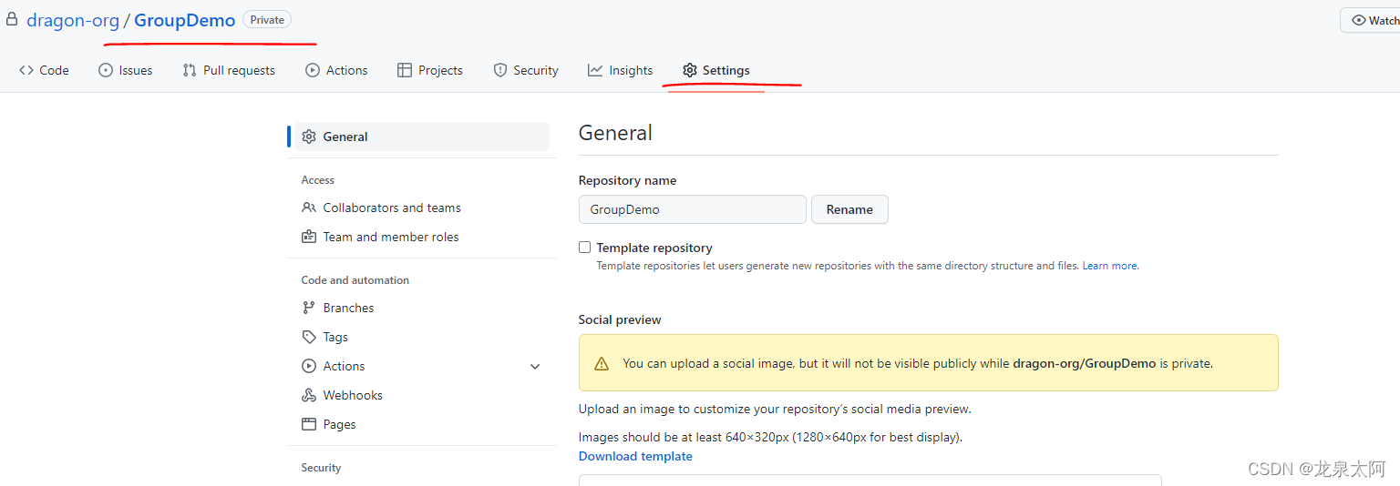This screenshot has height=486, width=1400.
Task: Enable the Template repository checkbox
Action: pos(585,248)
